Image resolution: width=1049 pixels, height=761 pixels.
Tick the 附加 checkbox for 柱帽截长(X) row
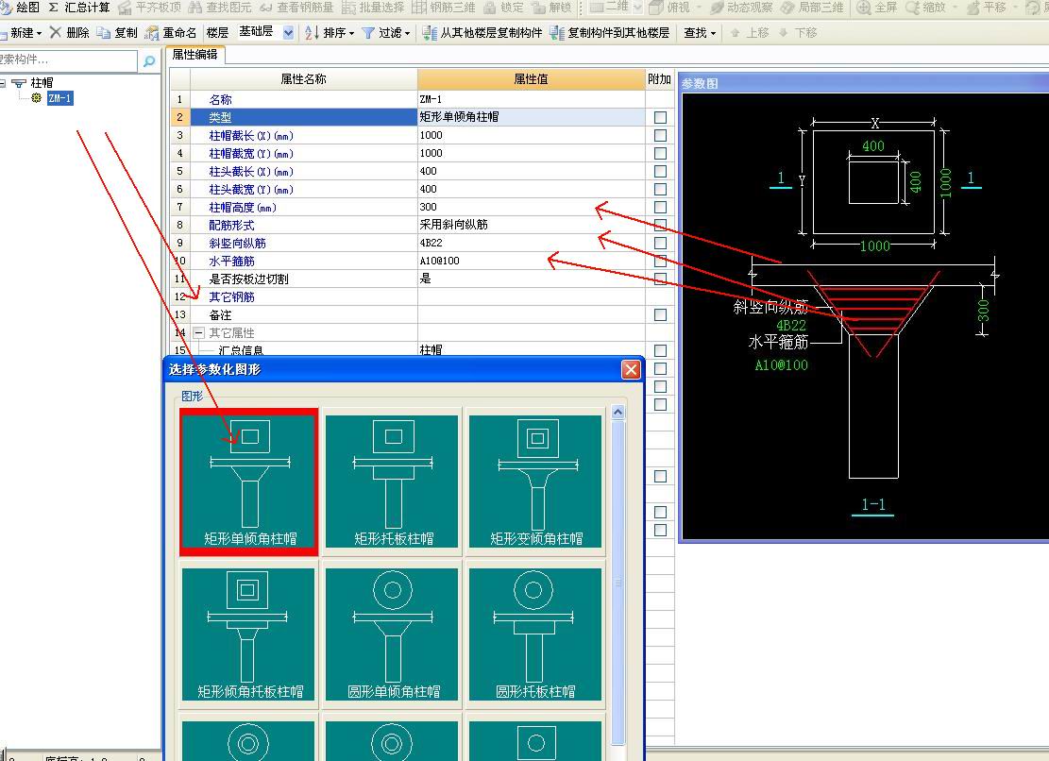(x=660, y=135)
